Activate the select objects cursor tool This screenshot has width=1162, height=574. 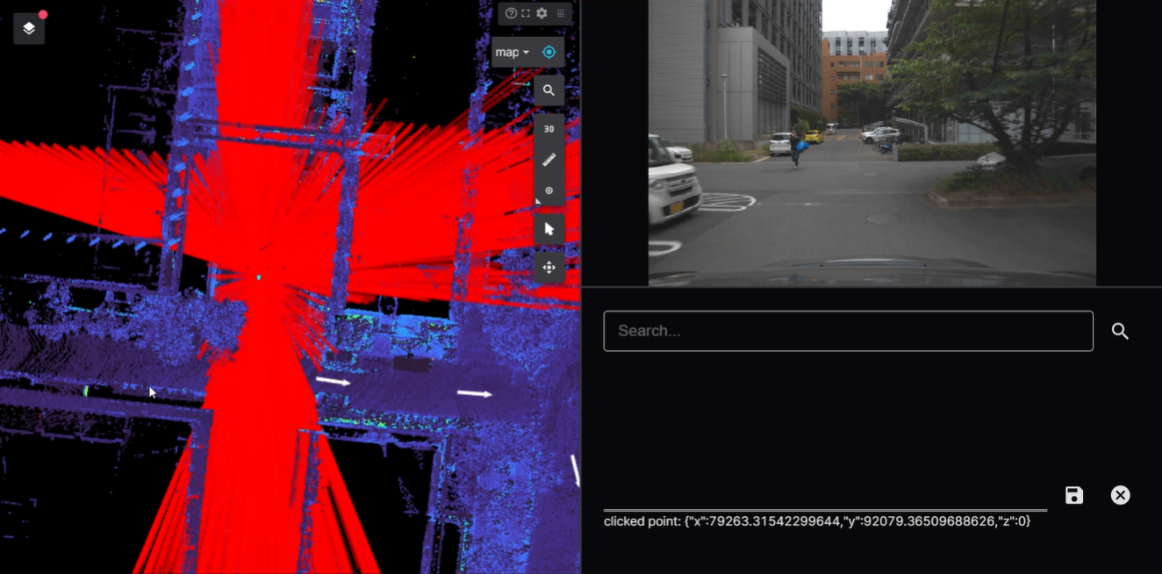click(549, 229)
